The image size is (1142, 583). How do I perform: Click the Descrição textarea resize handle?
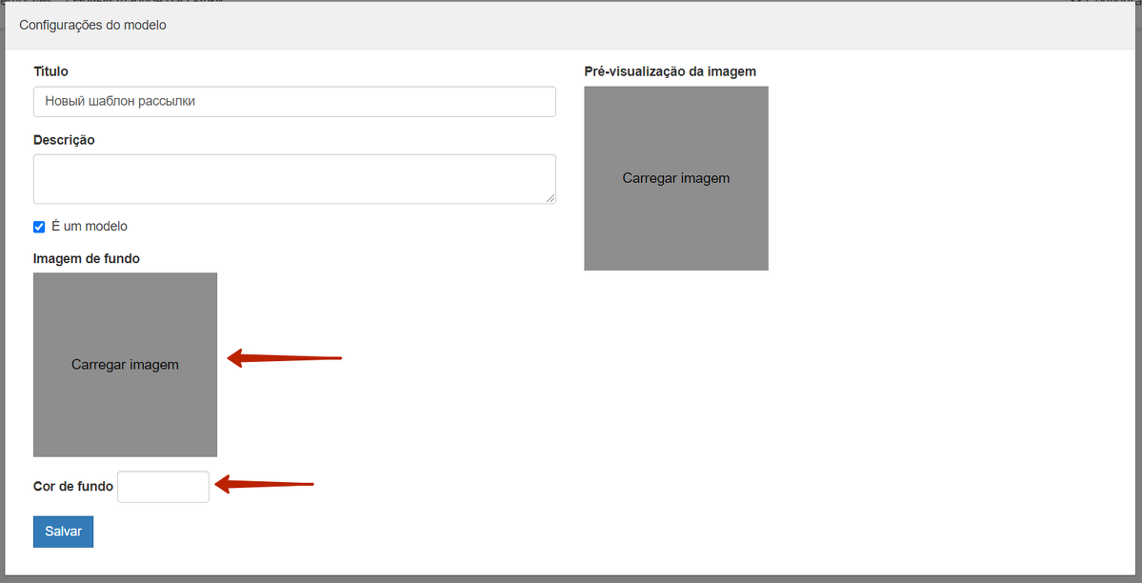pyautogui.click(x=551, y=198)
